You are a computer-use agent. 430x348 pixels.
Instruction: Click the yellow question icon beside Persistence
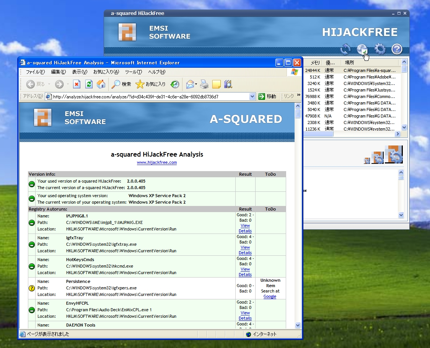pos(32,288)
